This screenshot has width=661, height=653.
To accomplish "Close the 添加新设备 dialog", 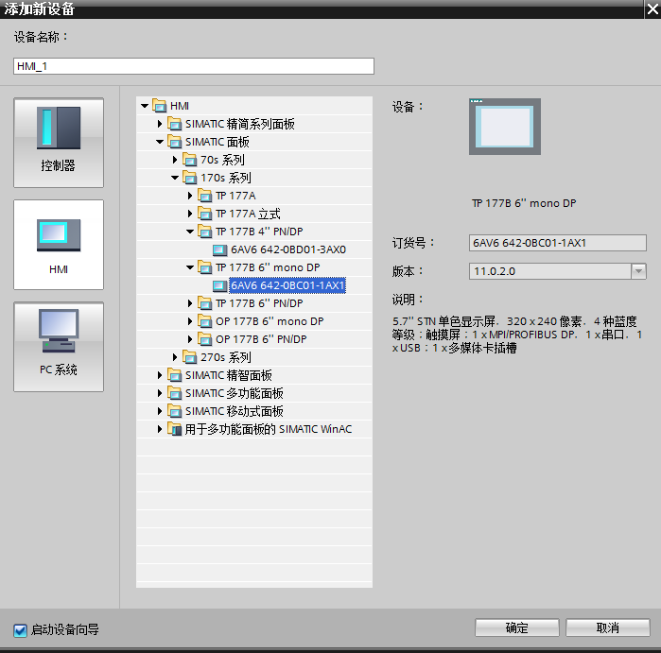I will pyautogui.click(x=652, y=9).
